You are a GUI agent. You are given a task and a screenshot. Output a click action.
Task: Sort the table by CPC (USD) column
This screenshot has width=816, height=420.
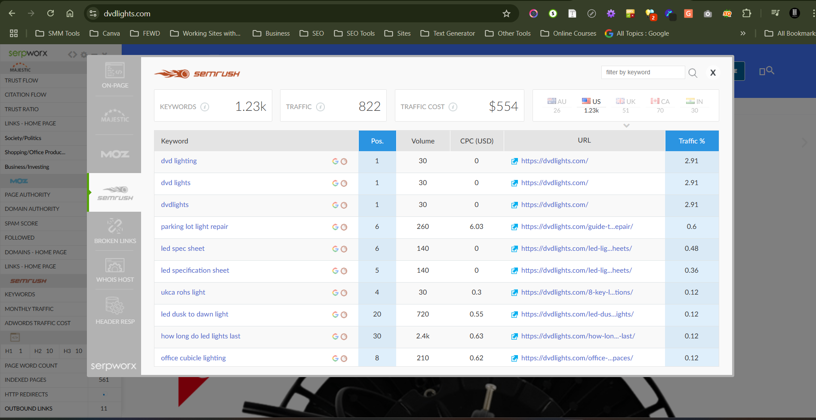pyautogui.click(x=477, y=141)
